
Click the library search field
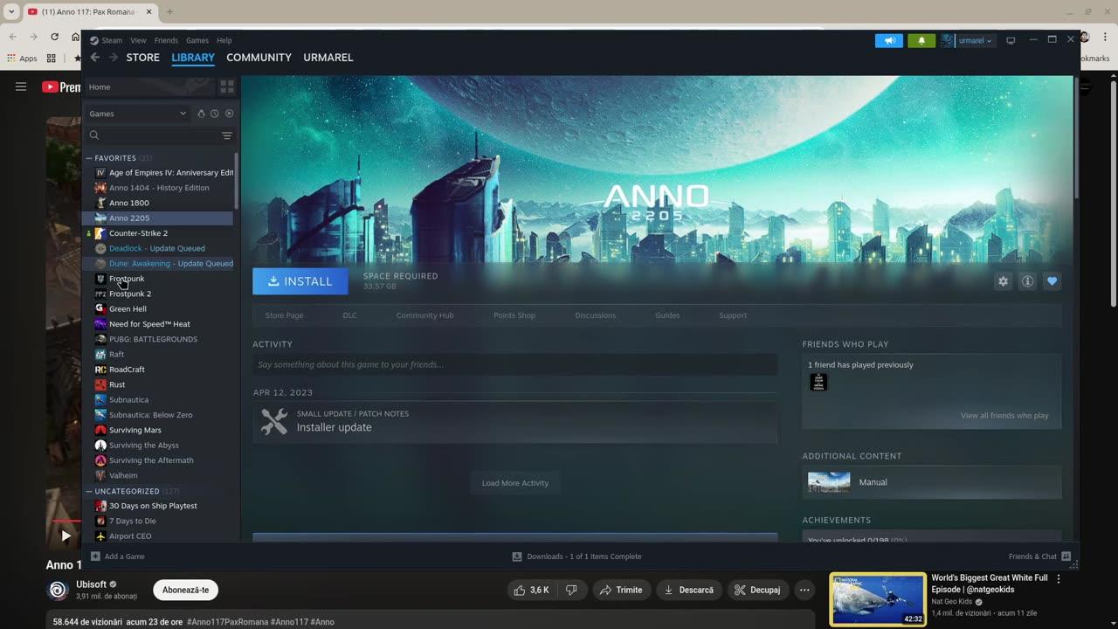click(x=153, y=135)
